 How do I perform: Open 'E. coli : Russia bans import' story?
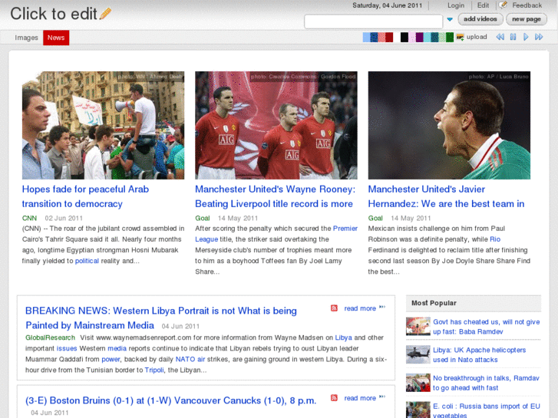coord(486,410)
